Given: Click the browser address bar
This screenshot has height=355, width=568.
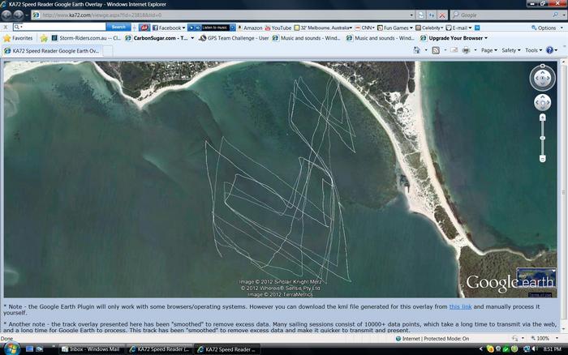Looking at the screenshot, I should (203, 15).
